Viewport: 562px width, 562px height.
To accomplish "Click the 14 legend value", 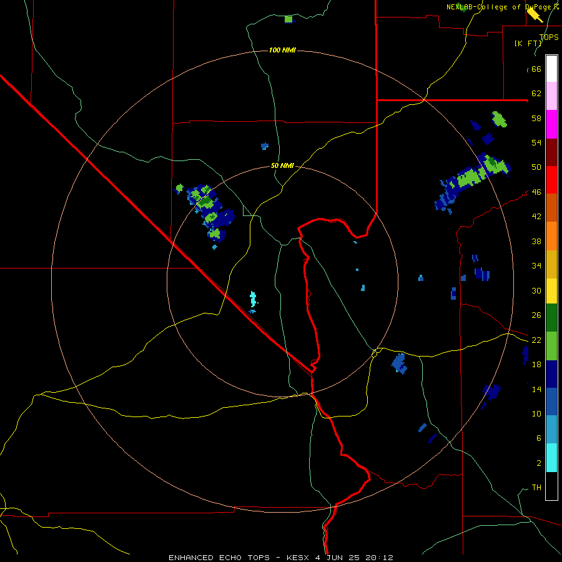I will coord(536,389).
